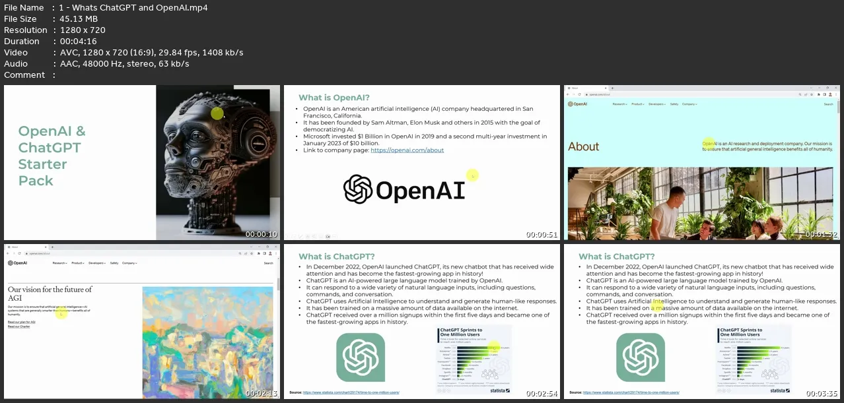The width and height of the screenshot is (844, 403).
Task: Follow the statista source link in the 00:02:54 slide
Action: (x=351, y=392)
